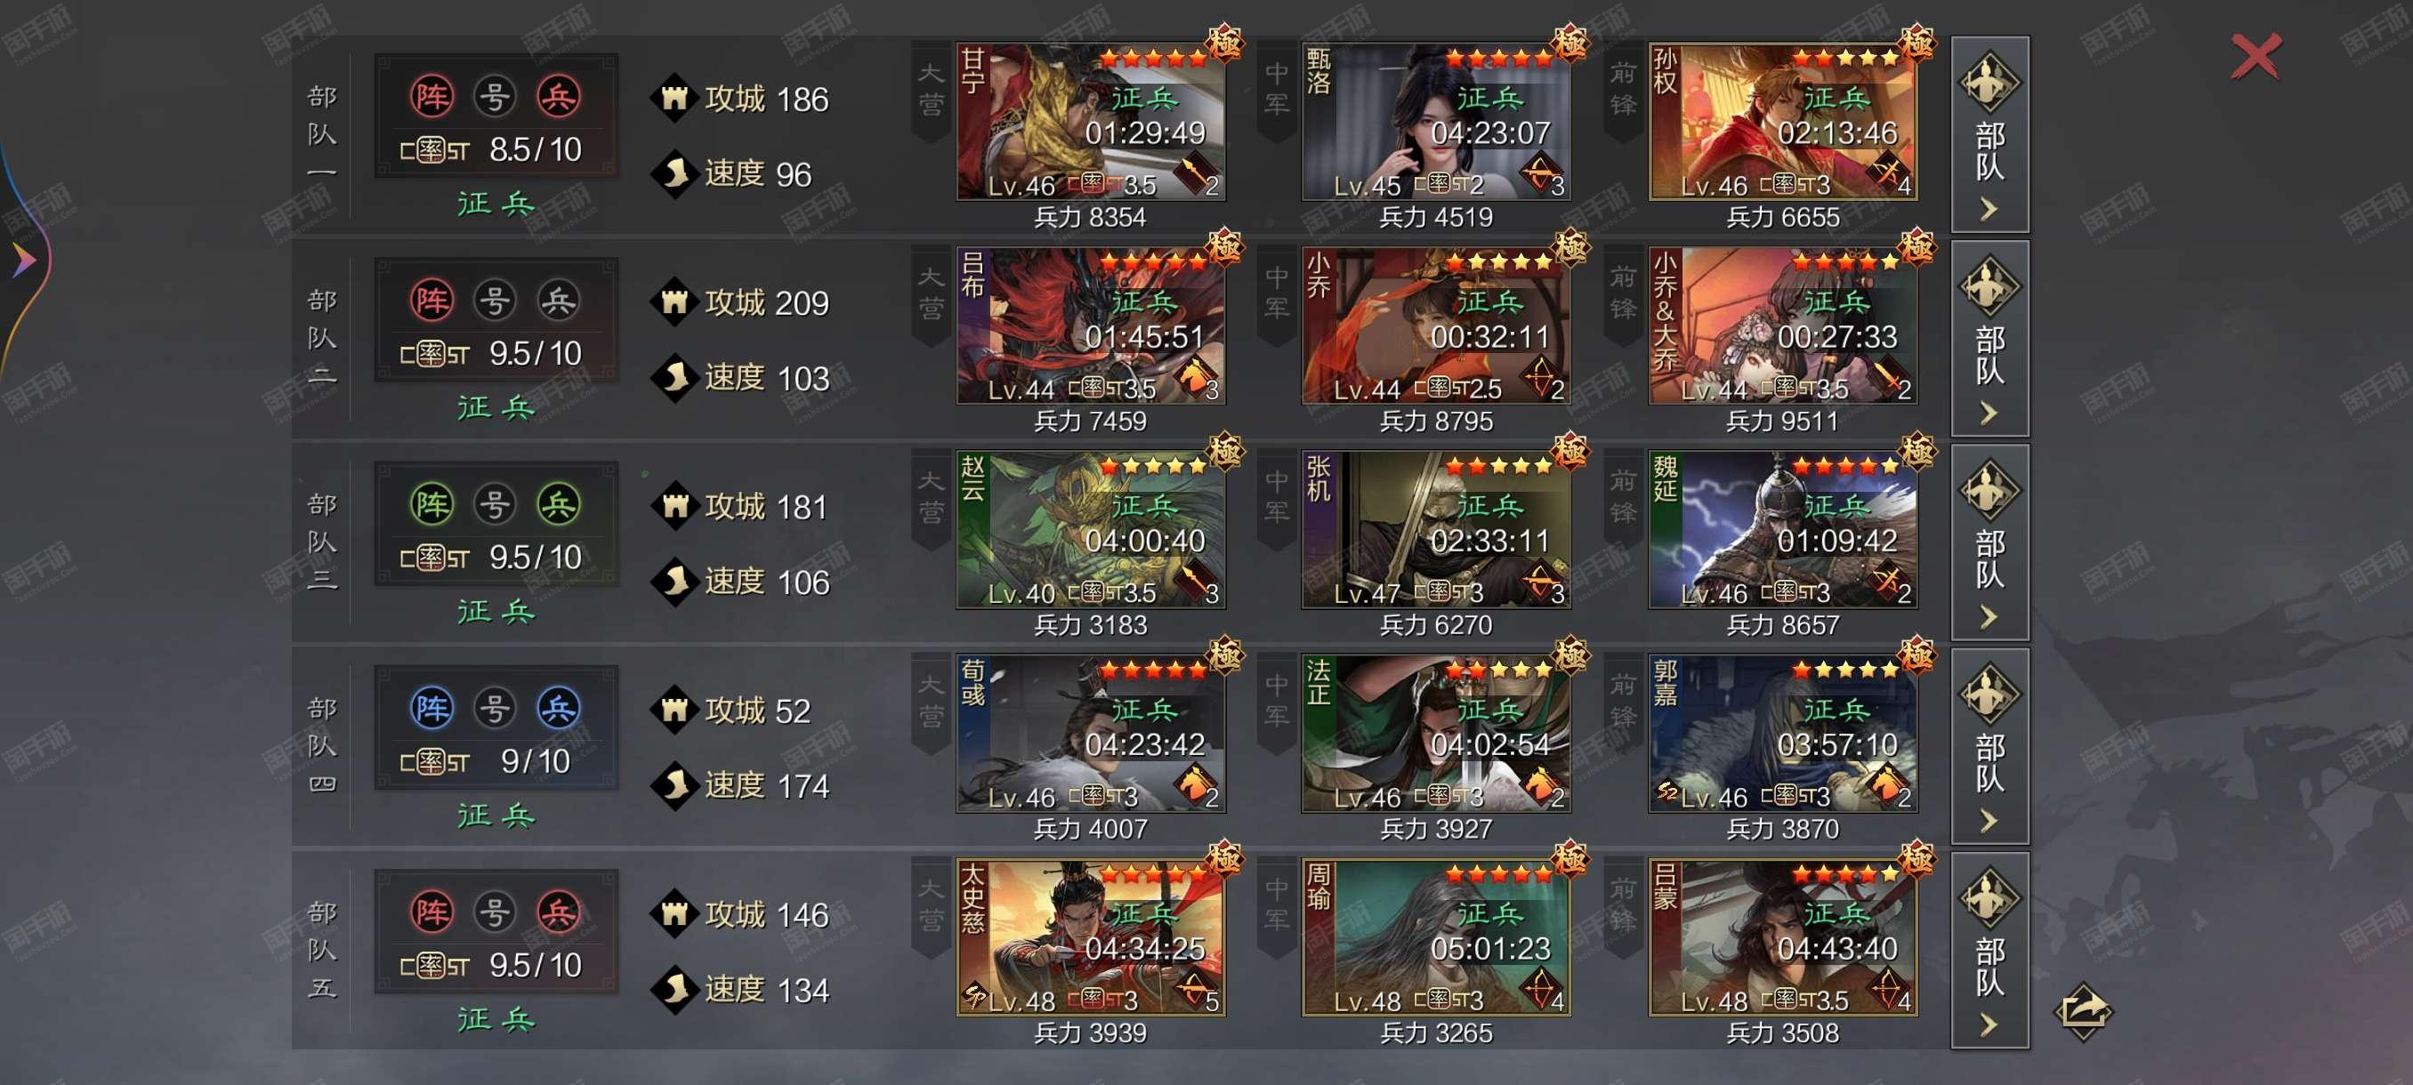Open 部队一 details via right-side 部队 button
2413x1085 pixels.
(x=1989, y=135)
